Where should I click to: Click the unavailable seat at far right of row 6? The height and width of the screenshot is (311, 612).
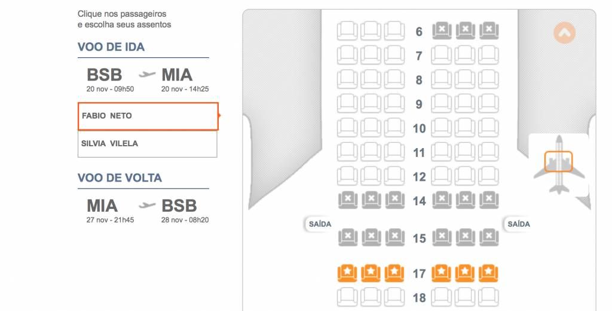coord(489,30)
